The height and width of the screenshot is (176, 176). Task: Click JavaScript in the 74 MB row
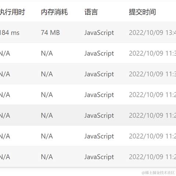pyautogui.click(x=99, y=33)
